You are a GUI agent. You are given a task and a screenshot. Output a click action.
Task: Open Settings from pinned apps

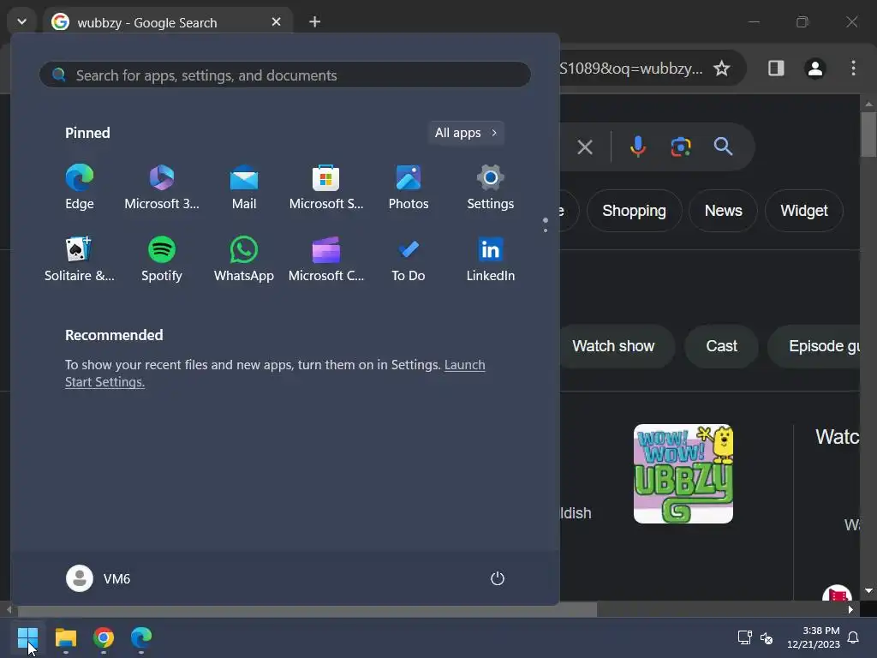pos(491,187)
